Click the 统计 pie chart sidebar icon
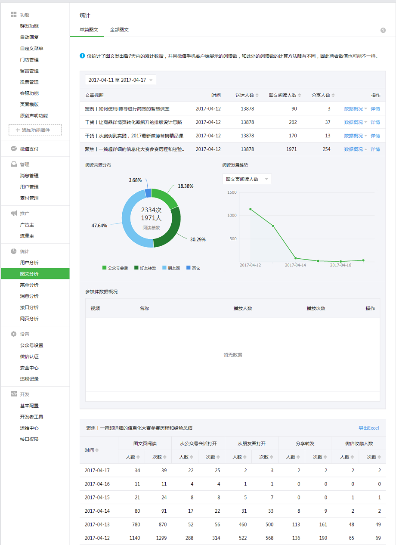The image size is (396, 545). click(x=14, y=251)
